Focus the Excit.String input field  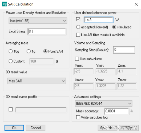[x=47, y=31]
